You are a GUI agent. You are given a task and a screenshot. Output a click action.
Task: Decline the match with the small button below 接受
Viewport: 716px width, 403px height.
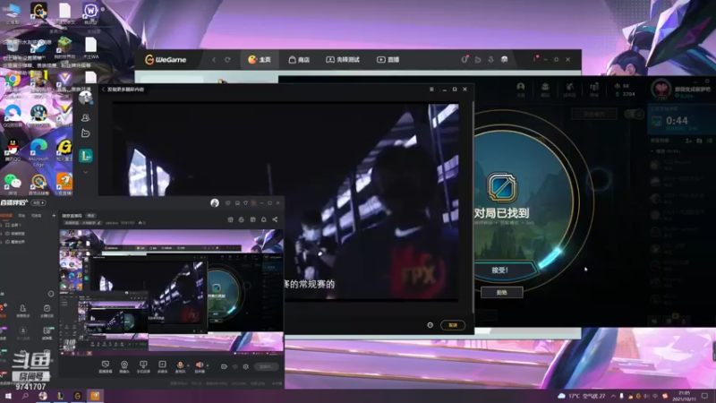pyautogui.click(x=501, y=293)
